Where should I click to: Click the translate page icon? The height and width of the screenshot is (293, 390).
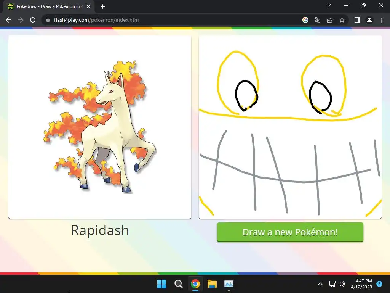coord(318,20)
